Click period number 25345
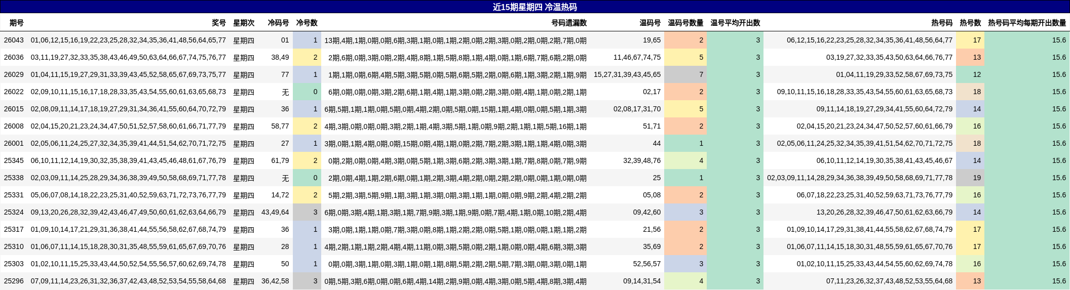The width and height of the screenshot is (1070, 290). [14, 160]
